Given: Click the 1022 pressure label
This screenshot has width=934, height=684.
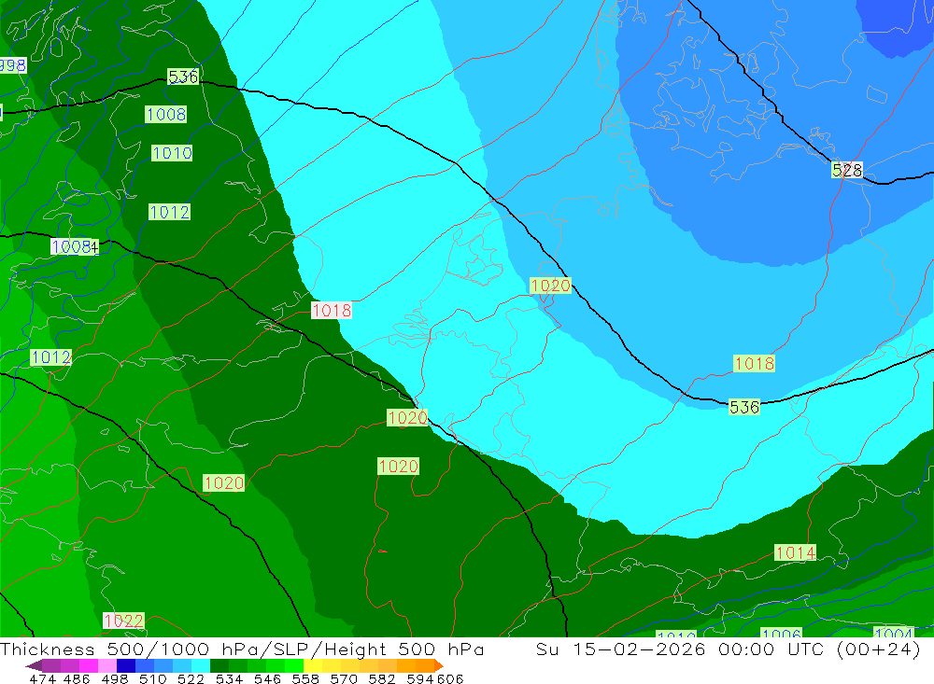Looking at the screenshot, I should pos(123,621).
